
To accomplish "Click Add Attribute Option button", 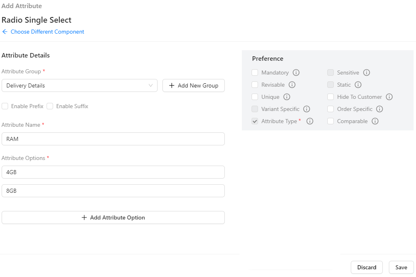I will [113, 217].
